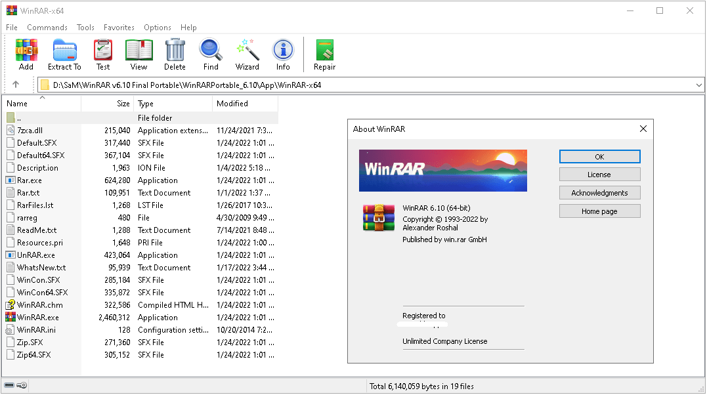Click the 10/20/2014 modified date cell
This screenshot has width=707, height=395.
coord(244,330)
